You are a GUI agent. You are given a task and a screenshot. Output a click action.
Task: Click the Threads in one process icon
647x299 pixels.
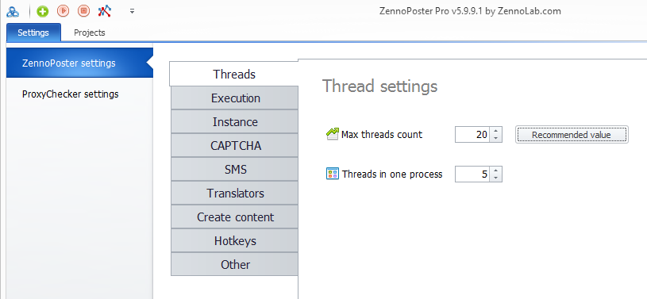click(x=332, y=174)
